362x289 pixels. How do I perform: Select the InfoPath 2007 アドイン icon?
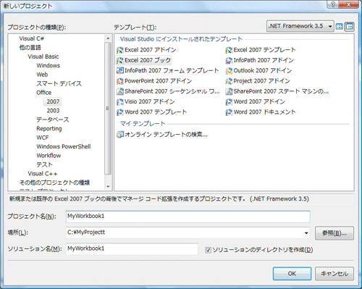click(x=229, y=60)
